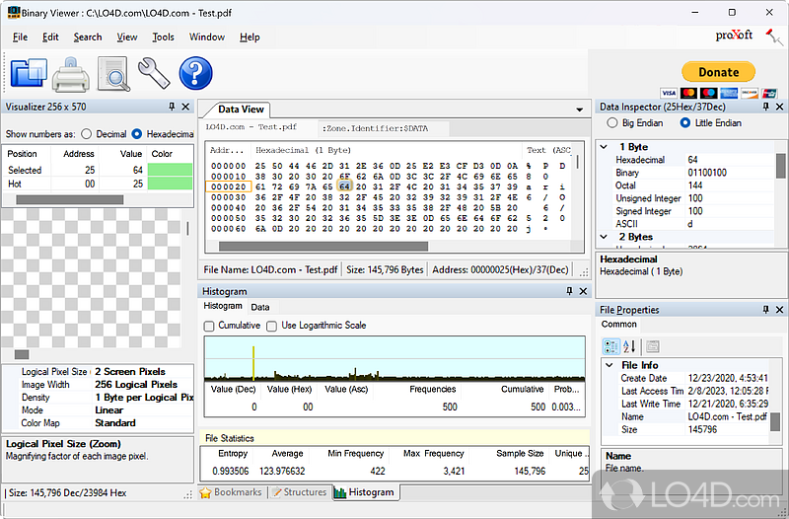Collapse the 1 Byte group
The image size is (789, 519).
coord(605,147)
